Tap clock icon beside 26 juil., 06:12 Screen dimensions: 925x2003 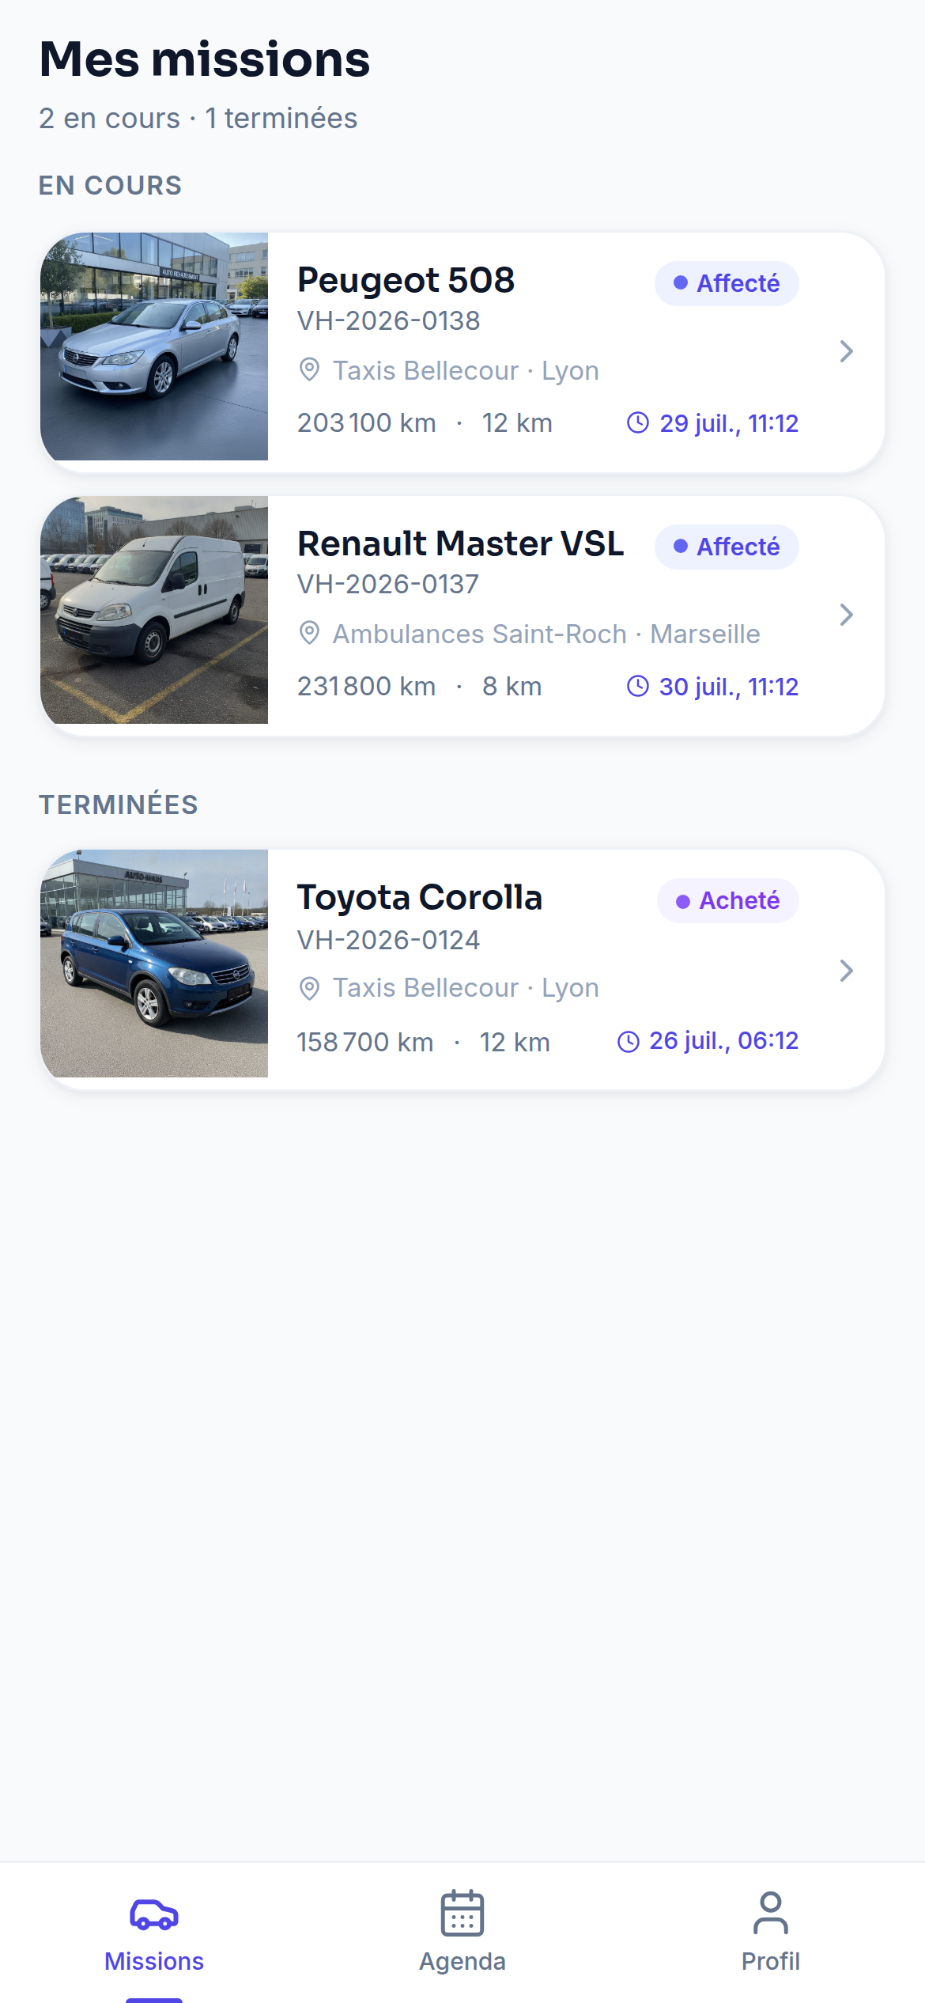[x=628, y=1041]
